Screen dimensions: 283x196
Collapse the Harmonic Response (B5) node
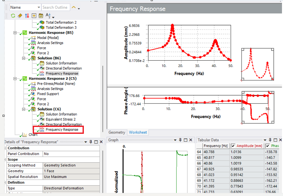[x=15, y=33]
